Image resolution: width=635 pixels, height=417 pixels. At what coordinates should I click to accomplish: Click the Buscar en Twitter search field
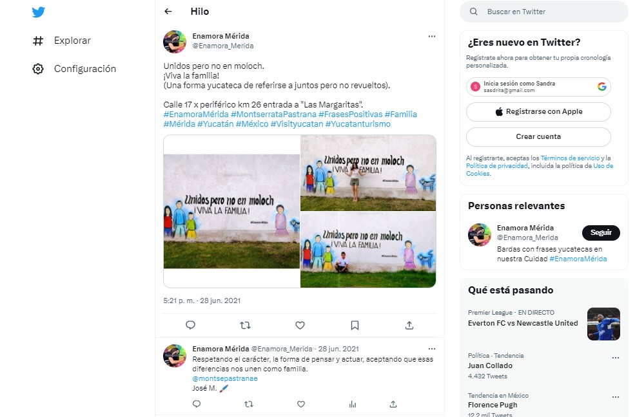[x=544, y=12]
